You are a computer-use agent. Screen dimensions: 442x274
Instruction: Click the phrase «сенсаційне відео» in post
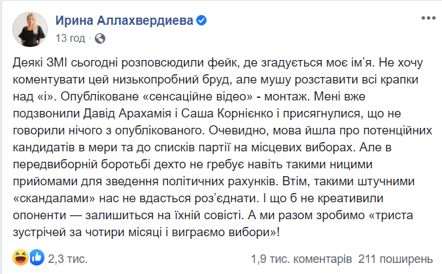(198, 97)
